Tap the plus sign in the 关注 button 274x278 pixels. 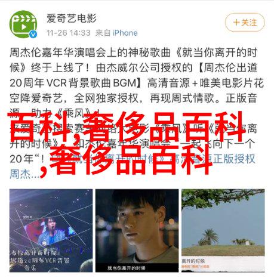pos(236,22)
